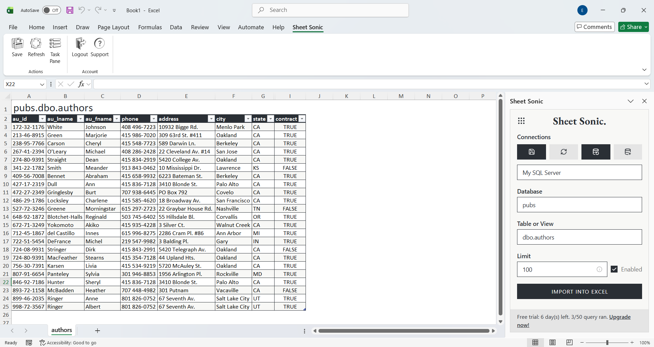Click the user account avatar E

(582, 10)
